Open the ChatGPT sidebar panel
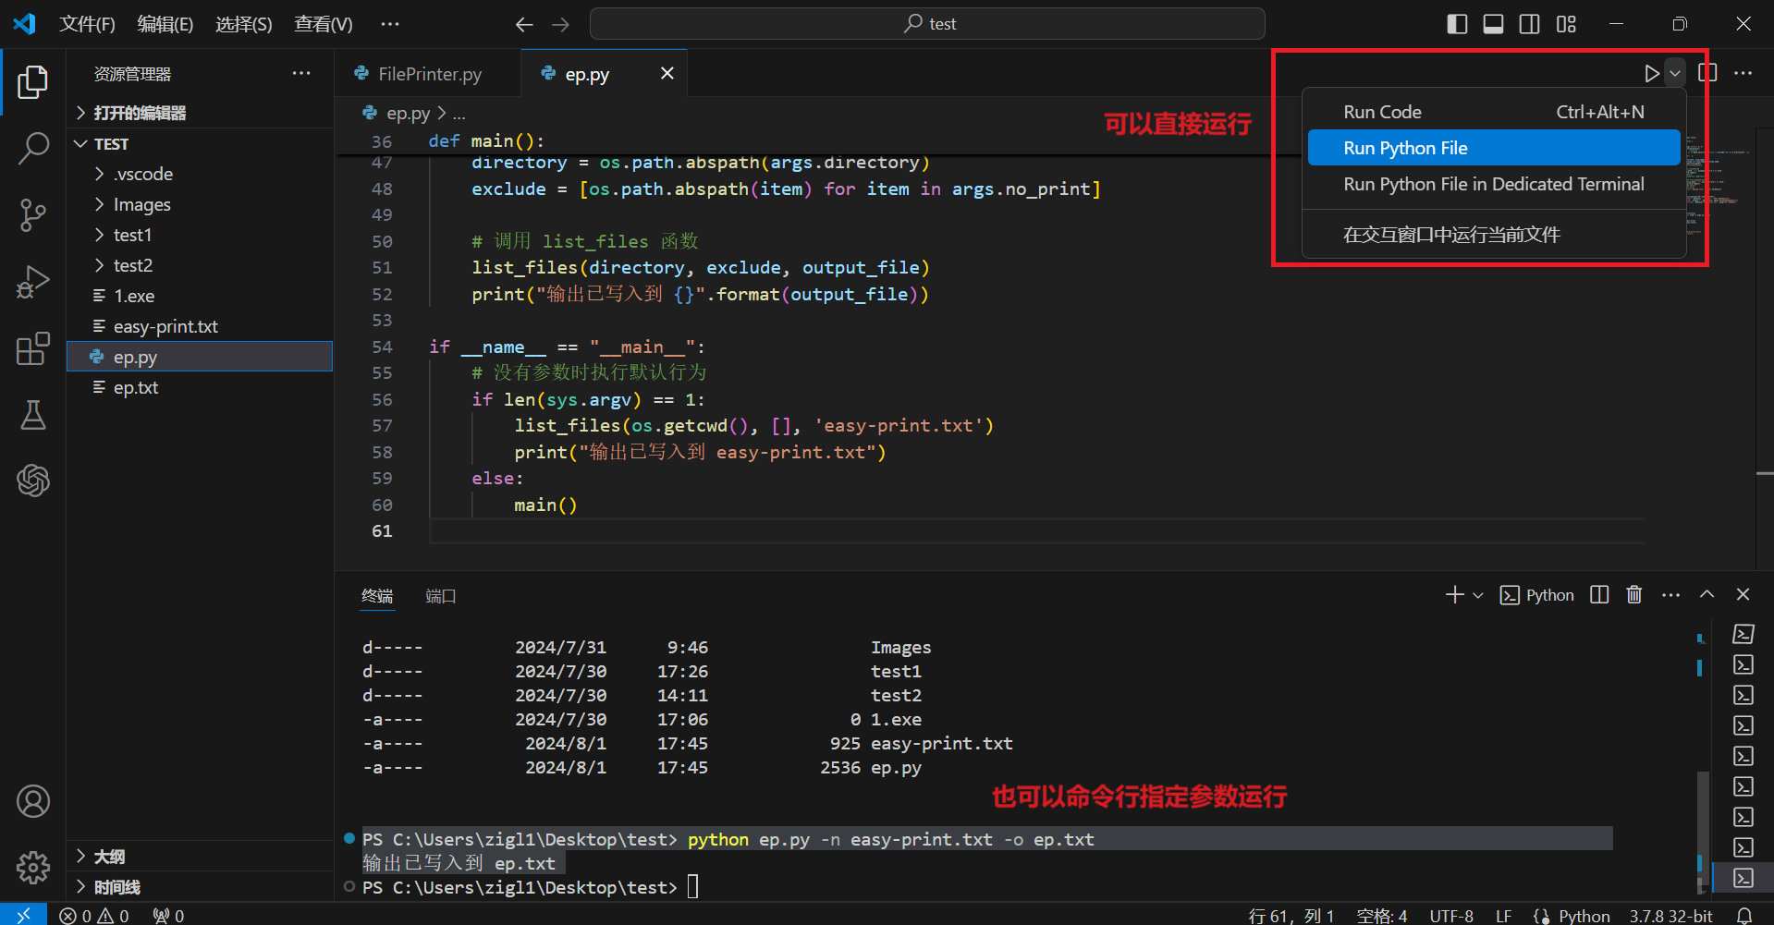The width and height of the screenshot is (1774, 925). click(33, 481)
